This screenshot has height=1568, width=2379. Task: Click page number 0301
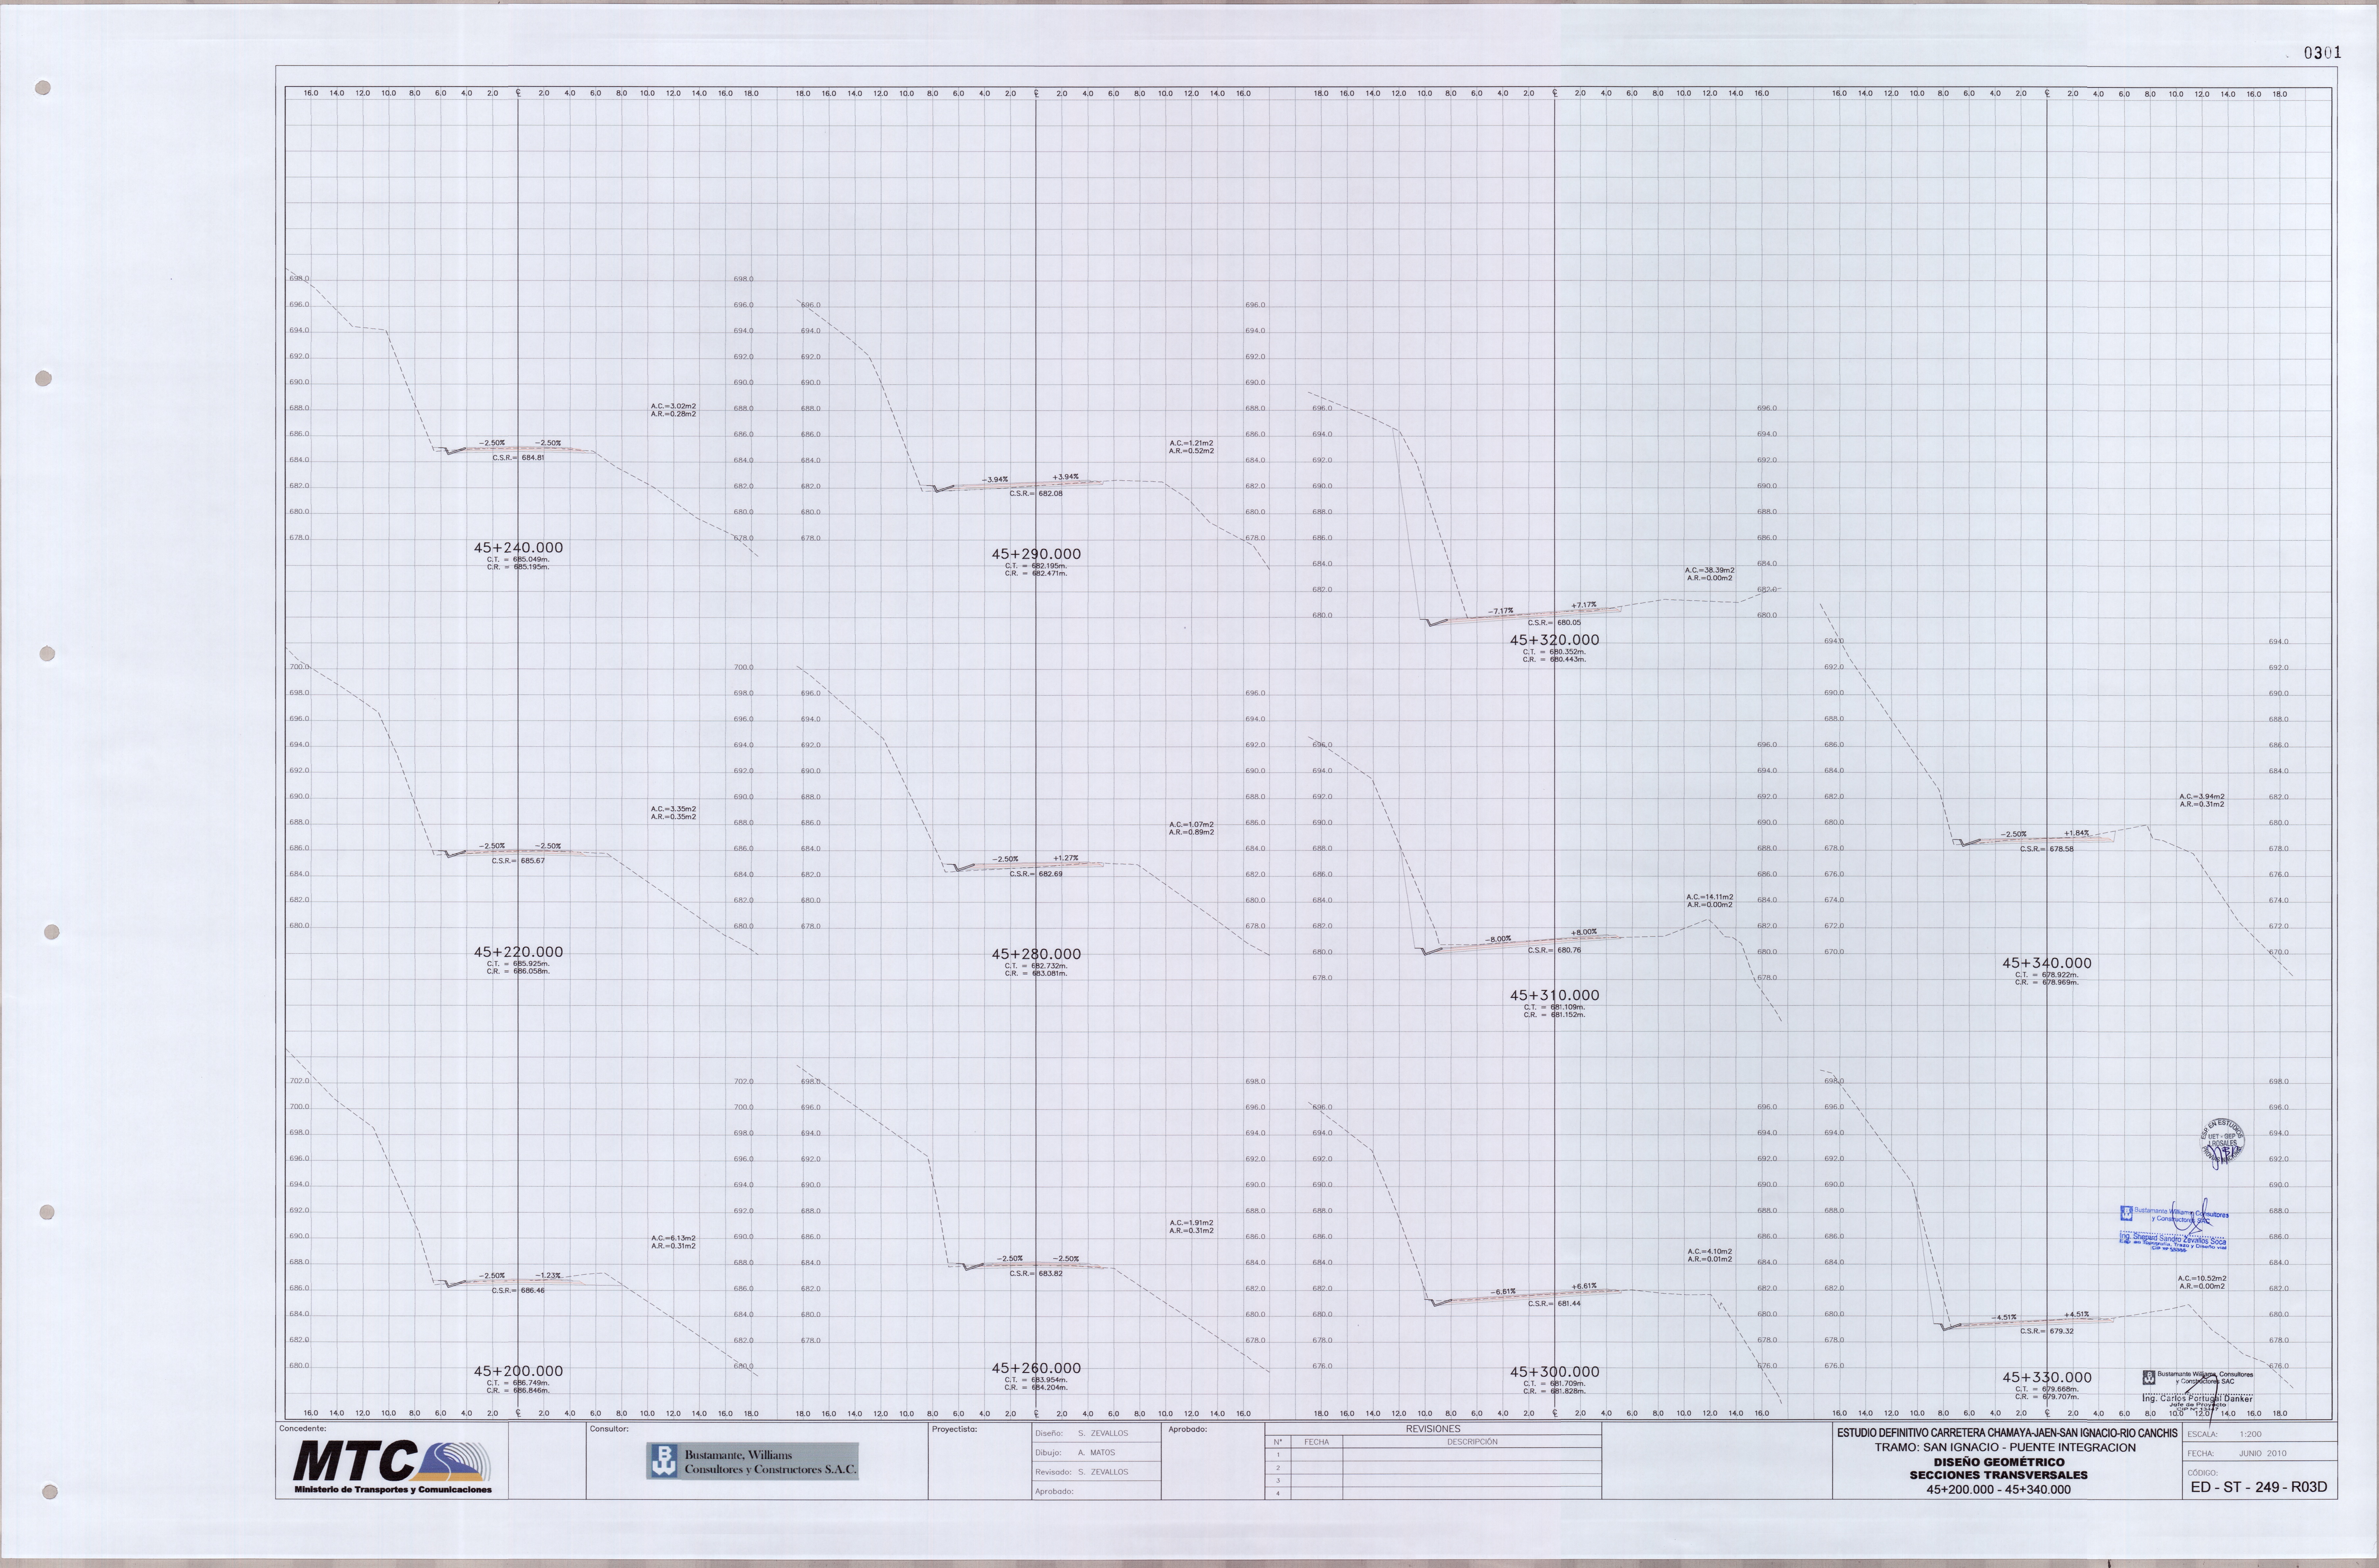point(2322,53)
